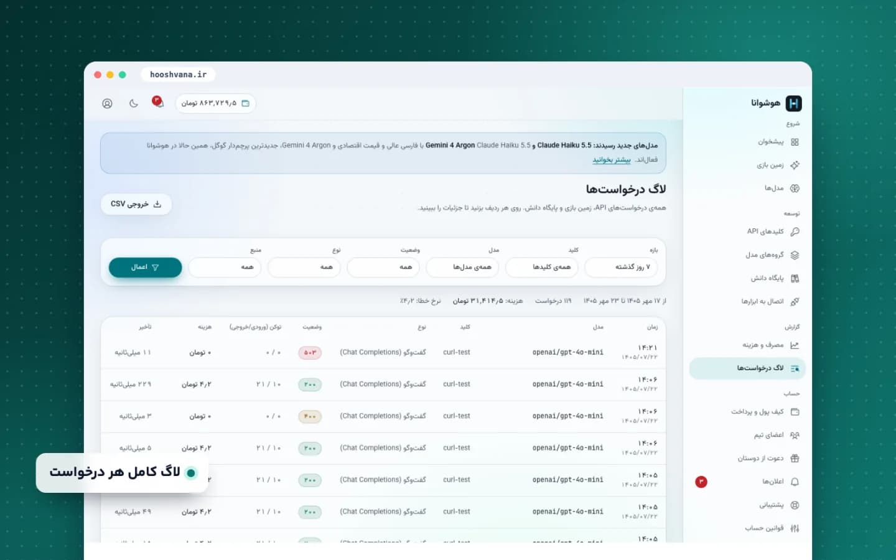Click the Hooshvana logo icon
Viewport: 896px width, 560px height.
pos(793,103)
